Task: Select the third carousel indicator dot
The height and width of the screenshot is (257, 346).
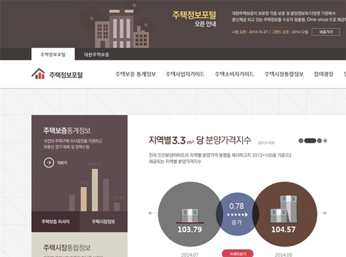Action: coord(320,141)
